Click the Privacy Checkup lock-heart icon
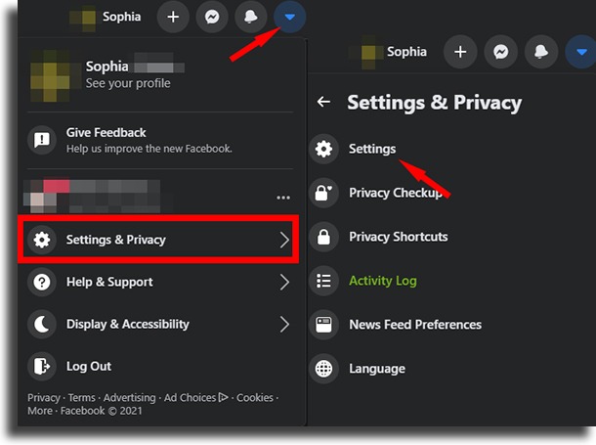The width and height of the screenshot is (596, 445). [x=323, y=193]
